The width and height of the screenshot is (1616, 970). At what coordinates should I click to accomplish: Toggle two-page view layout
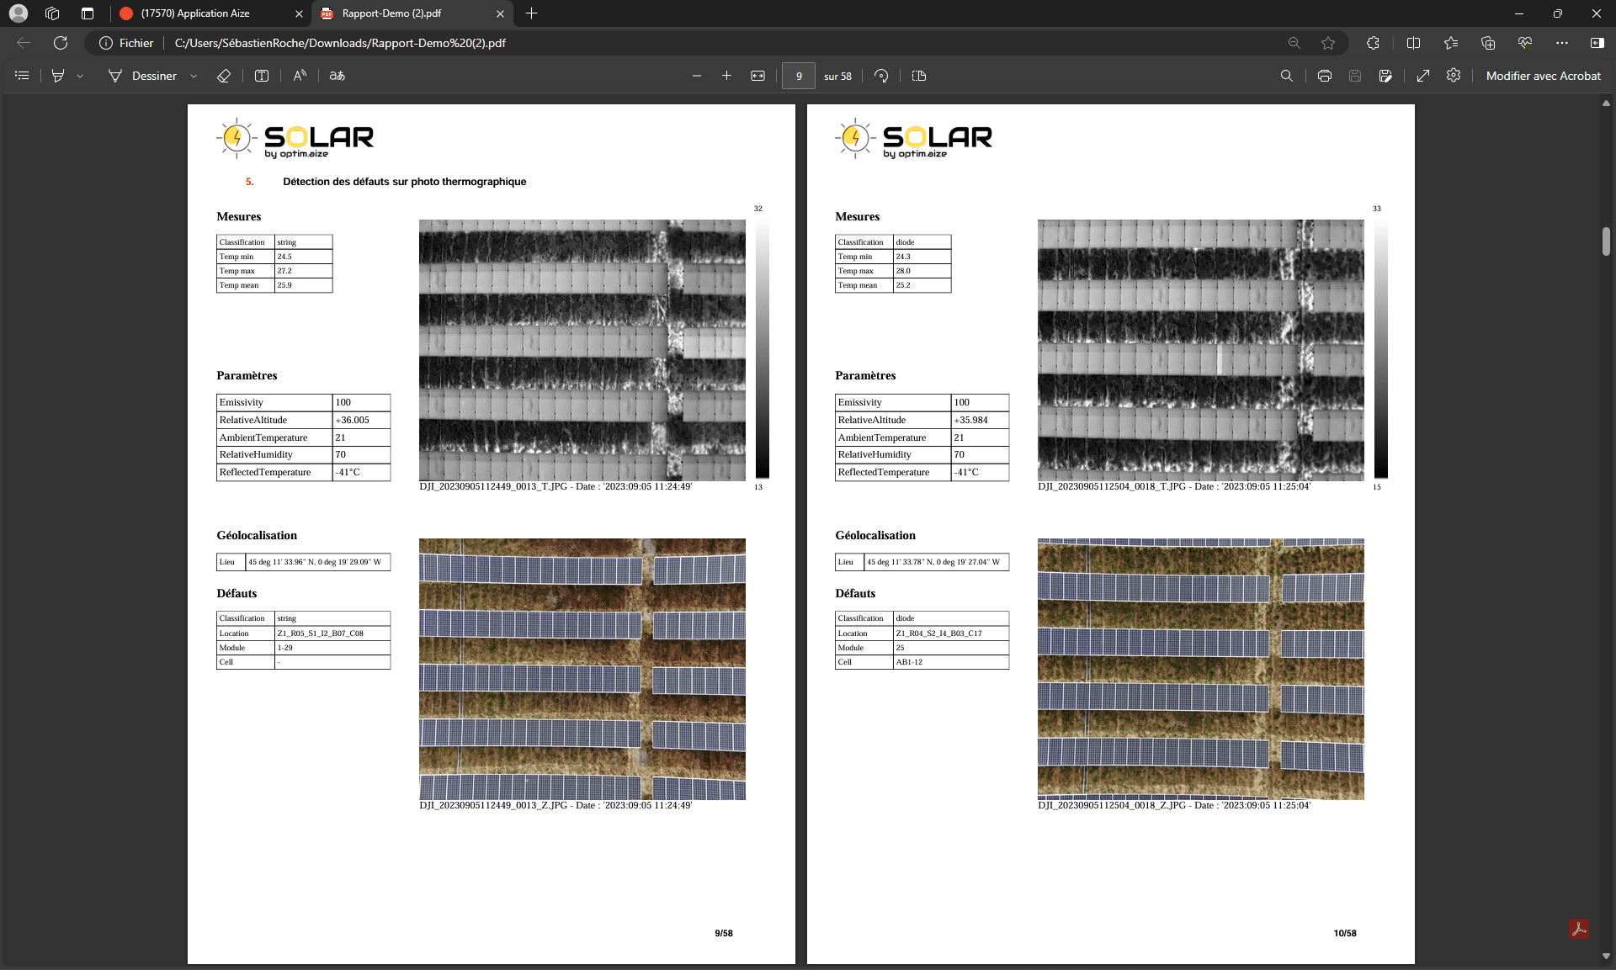click(x=918, y=76)
